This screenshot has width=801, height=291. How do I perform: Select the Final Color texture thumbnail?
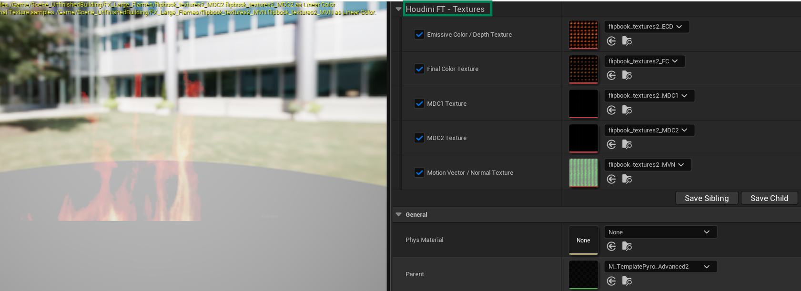coord(583,69)
